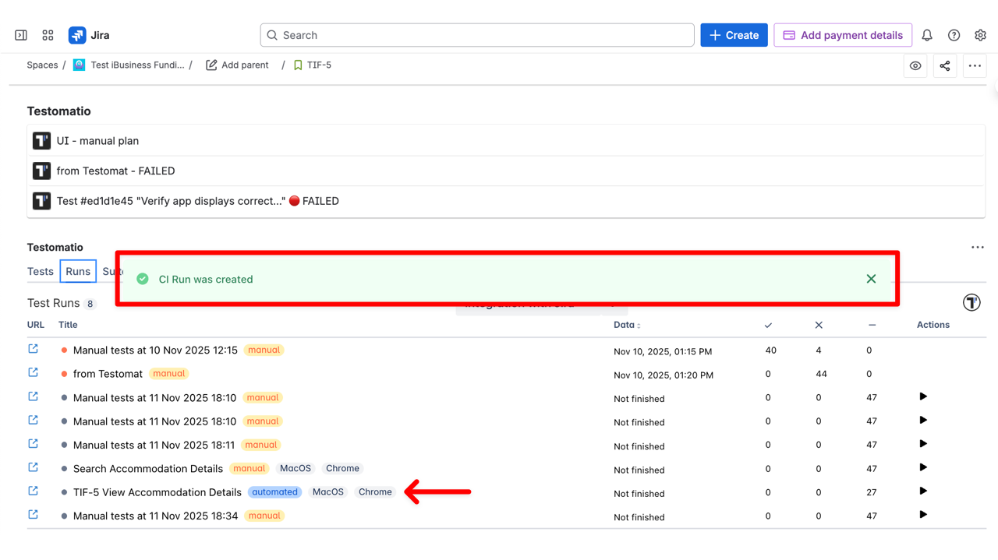This screenshot has width=998, height=560.
Task: Click the Create button
Action: [734, 35]
